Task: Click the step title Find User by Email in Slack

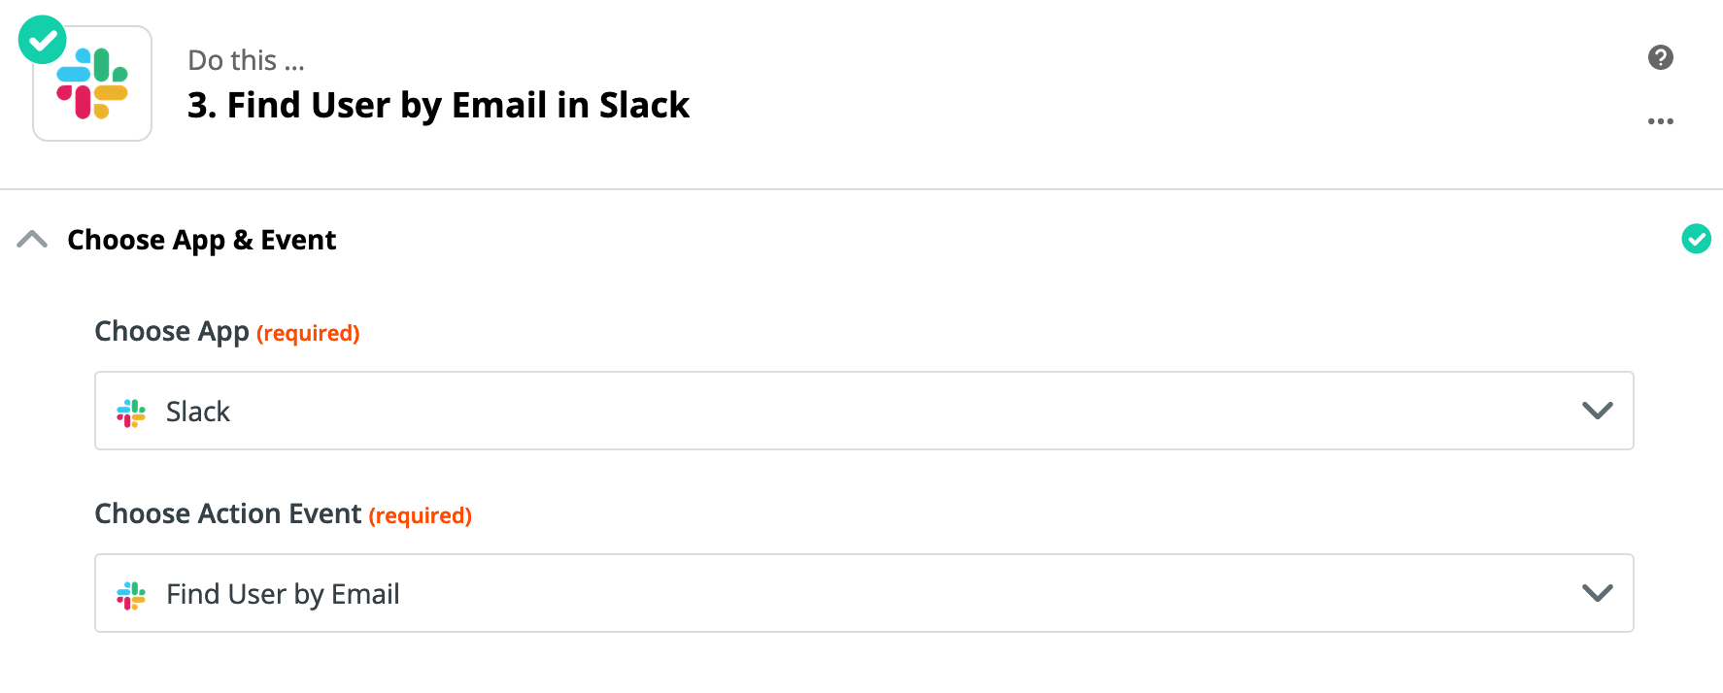Action: 438,105
